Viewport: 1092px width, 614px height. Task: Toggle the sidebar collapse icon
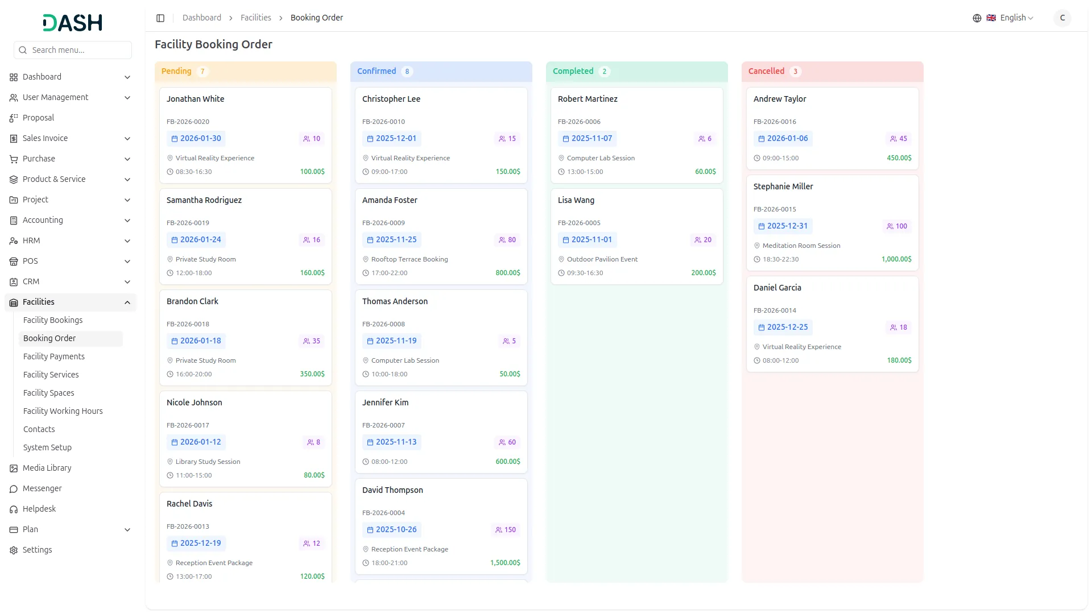[160, 18]
